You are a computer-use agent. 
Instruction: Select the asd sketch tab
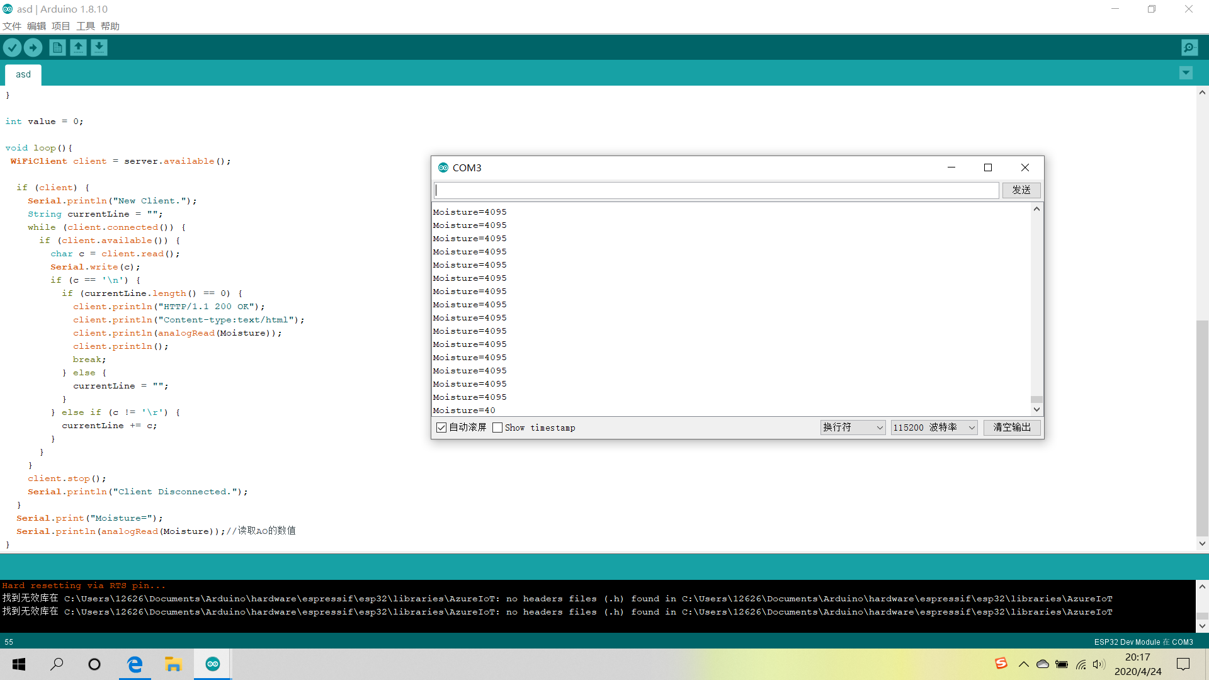pyautogui.click(x=23, y=74)
